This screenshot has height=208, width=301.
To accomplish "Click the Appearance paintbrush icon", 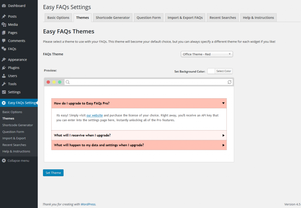I will [x=4, y=60].
